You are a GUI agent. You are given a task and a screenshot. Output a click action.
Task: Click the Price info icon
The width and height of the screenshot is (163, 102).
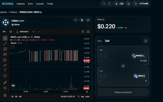point(104,20)
